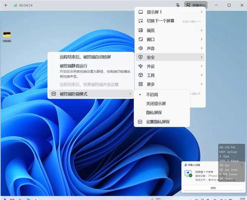Expand the 更多 submenu arrow
The image size is (247, 200).
(x=201, y=84)
